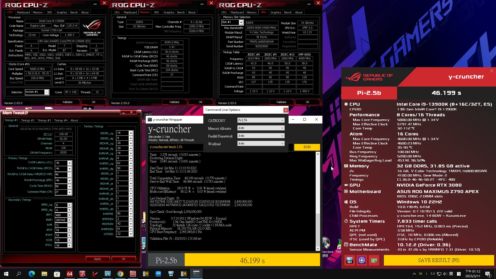Expand tCPDED dropdown in MemTweakIt

point(131,234)
